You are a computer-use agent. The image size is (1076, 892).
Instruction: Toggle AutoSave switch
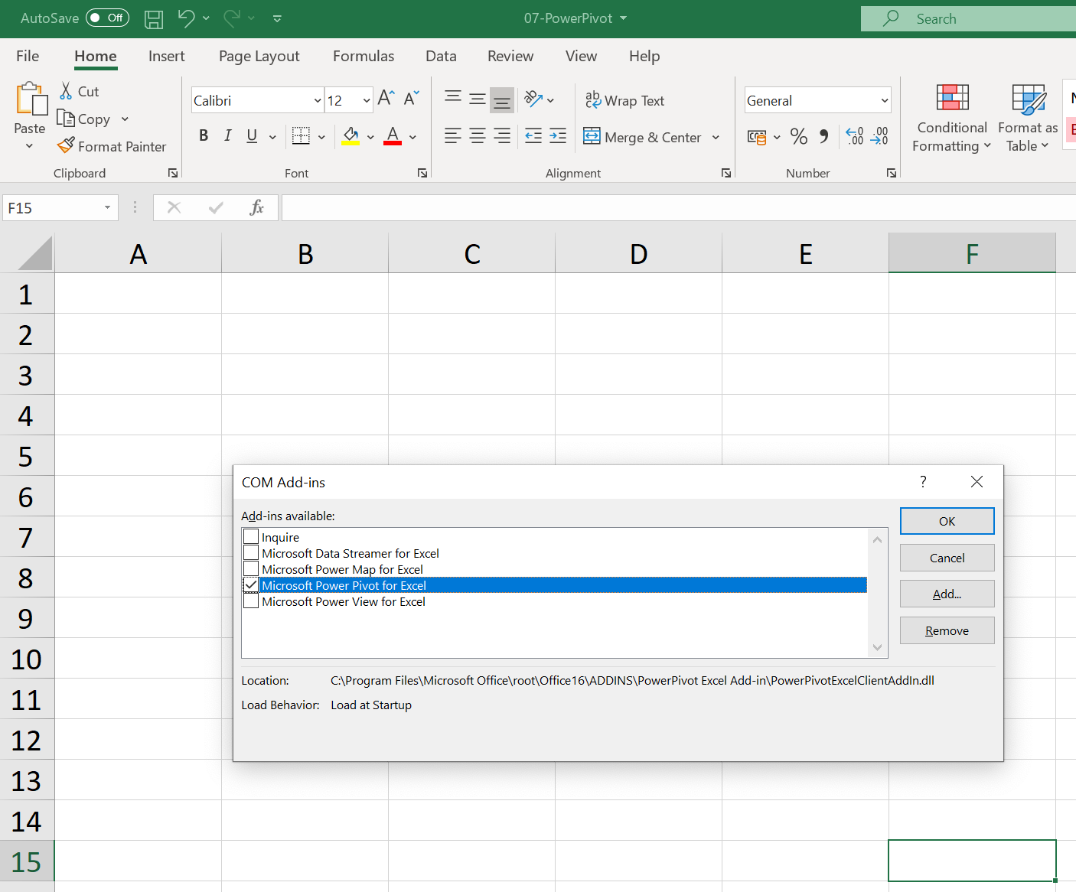coord(107,18)
